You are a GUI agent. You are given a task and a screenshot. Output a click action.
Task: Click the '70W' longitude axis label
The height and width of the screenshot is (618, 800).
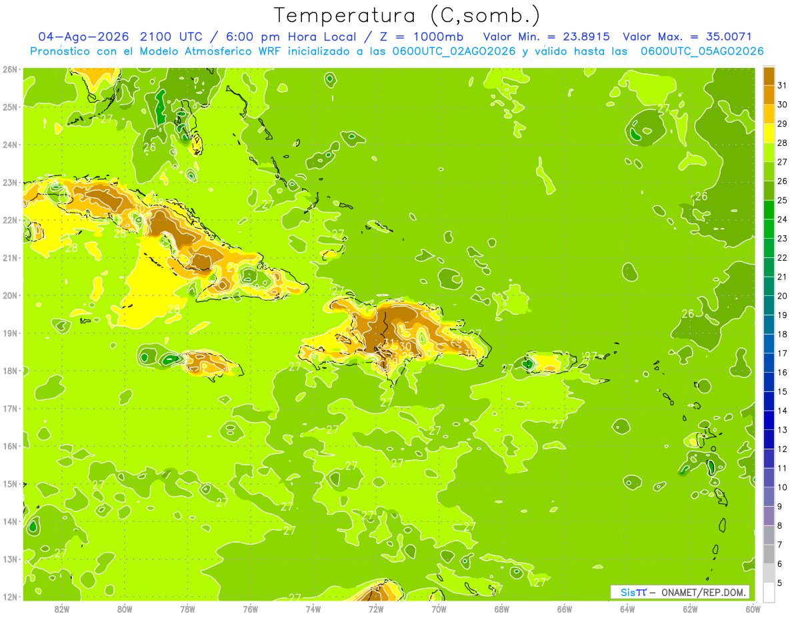[439, 609]
